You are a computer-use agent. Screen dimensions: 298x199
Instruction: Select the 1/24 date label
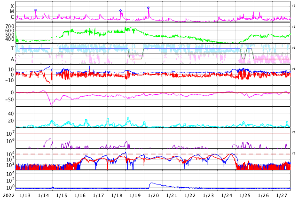pyautogui.click(x=227, y=195)
